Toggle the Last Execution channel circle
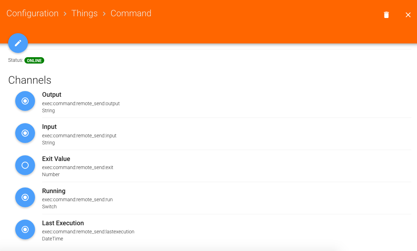The width and height of the screenshot is (417, 251). 25,229
